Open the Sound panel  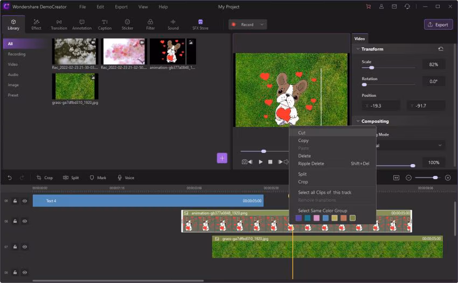(173, 25)
